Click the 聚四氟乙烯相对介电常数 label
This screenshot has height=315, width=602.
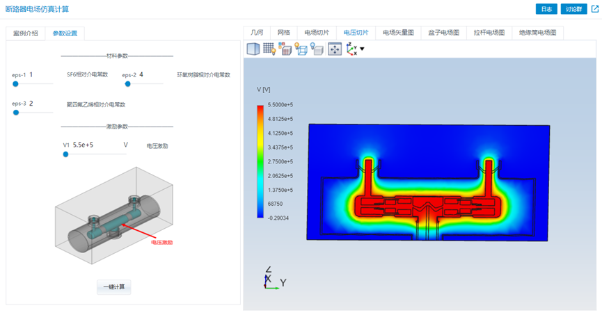(x=96, y=104)
